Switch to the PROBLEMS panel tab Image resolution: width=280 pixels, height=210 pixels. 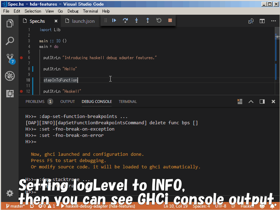(35, 101)
